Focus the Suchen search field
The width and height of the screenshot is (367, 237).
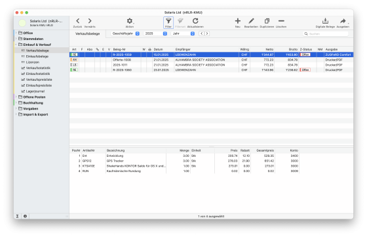326,33
